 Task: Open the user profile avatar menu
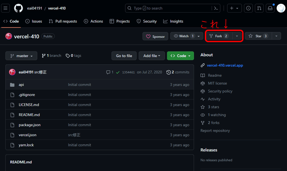281,8
